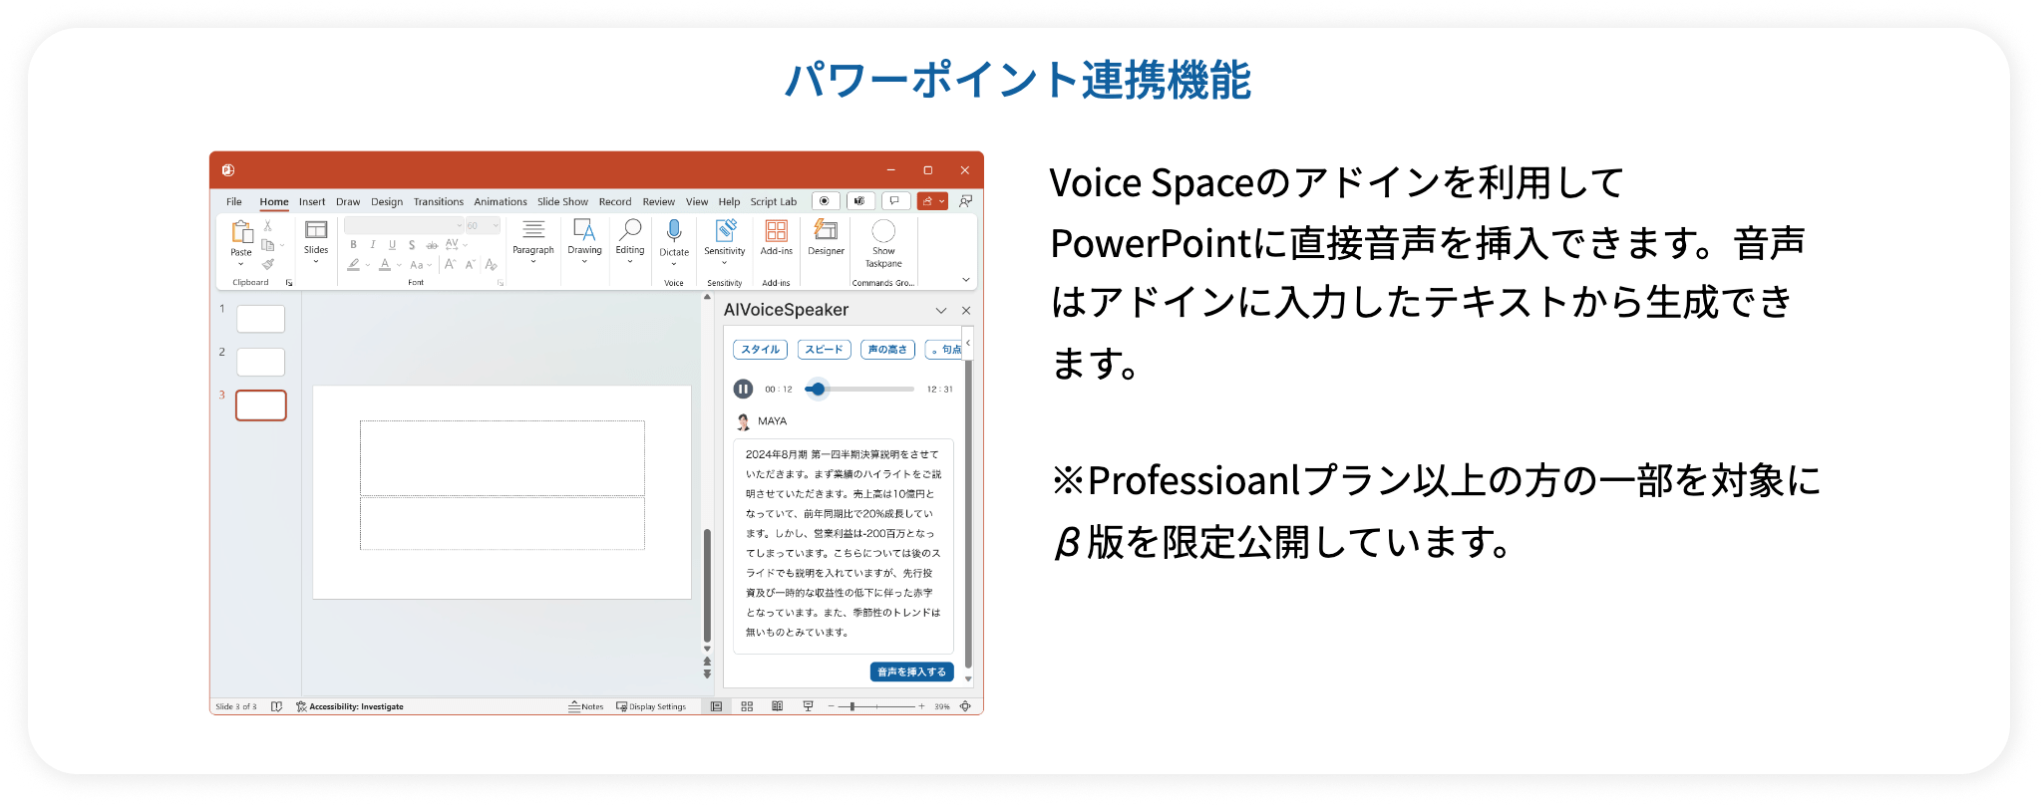Viewport: 2042px width, 806px height.
Task: Open the File menu
Action: [234, 201]
